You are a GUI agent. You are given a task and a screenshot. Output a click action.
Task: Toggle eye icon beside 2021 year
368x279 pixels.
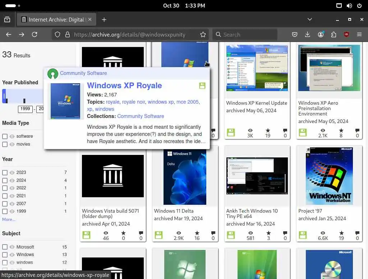(x=12, y=196)
